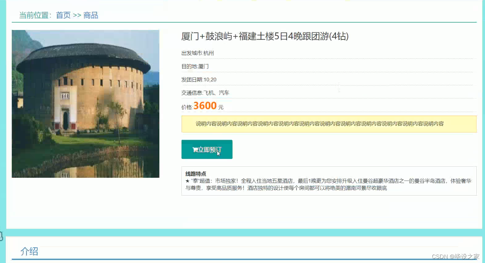The width and height of the screenshot is (485, 263).
Task: Open the Fujian tulou product photo
Action: point(85,104)
